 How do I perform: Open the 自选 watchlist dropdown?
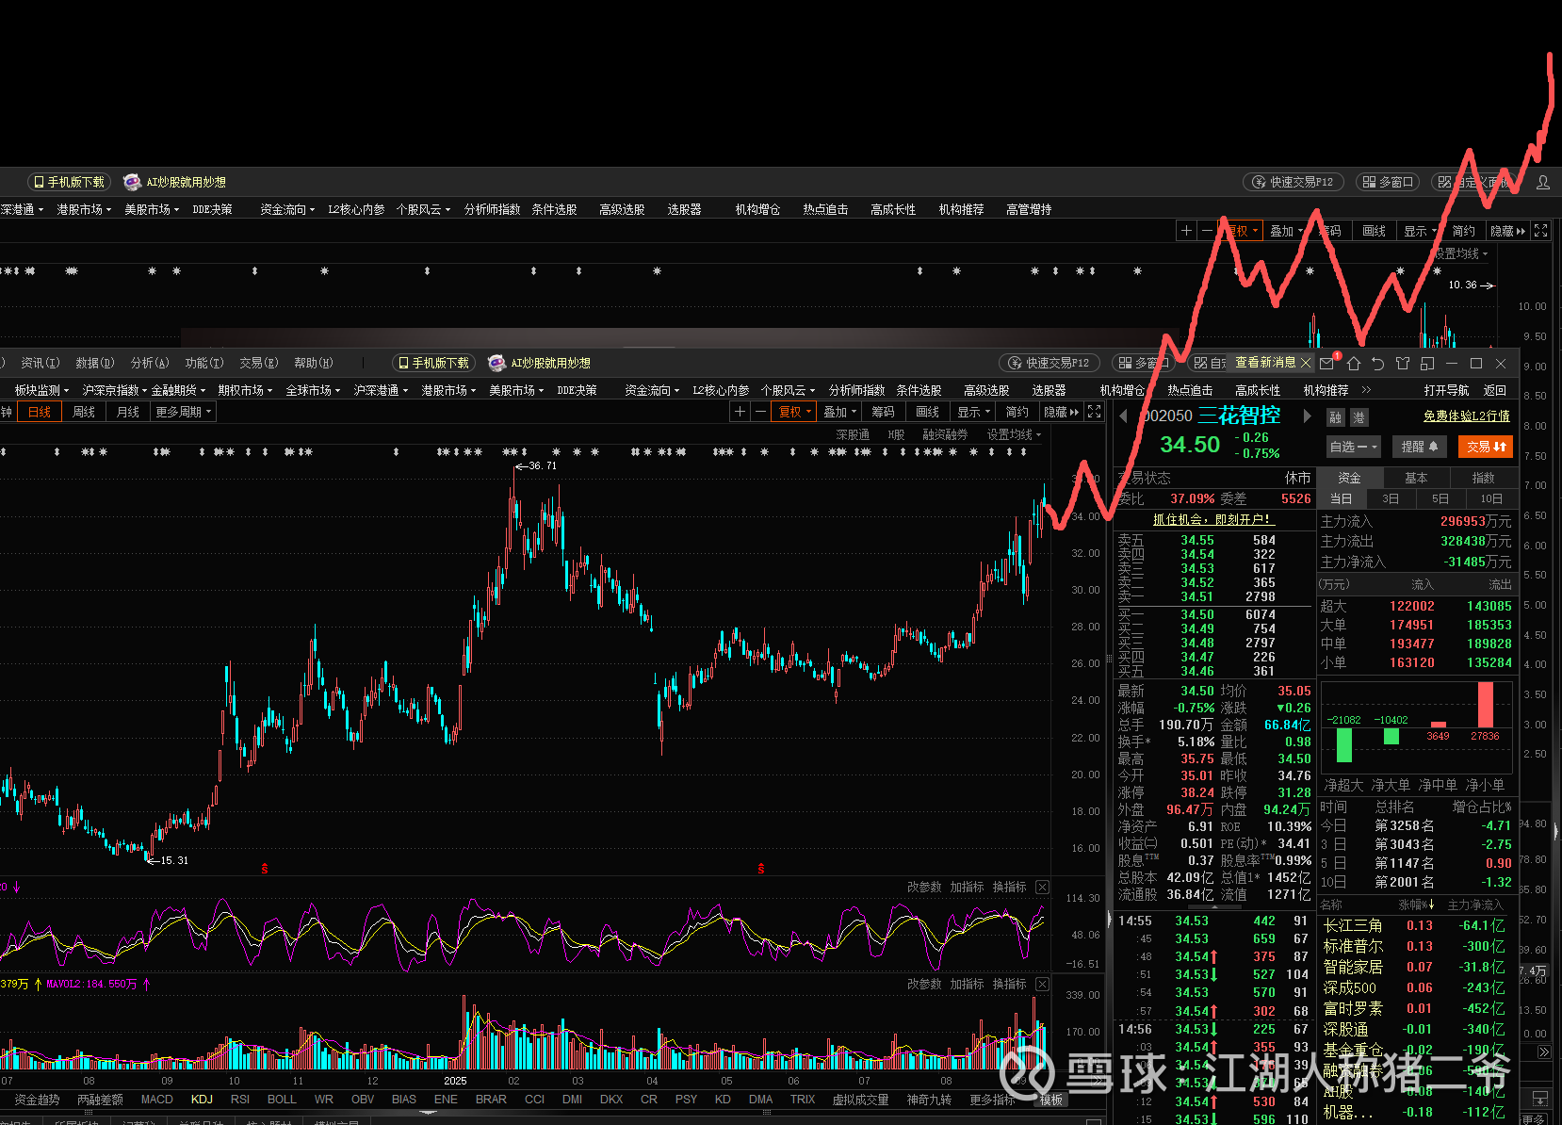[x=1353, y=447]
